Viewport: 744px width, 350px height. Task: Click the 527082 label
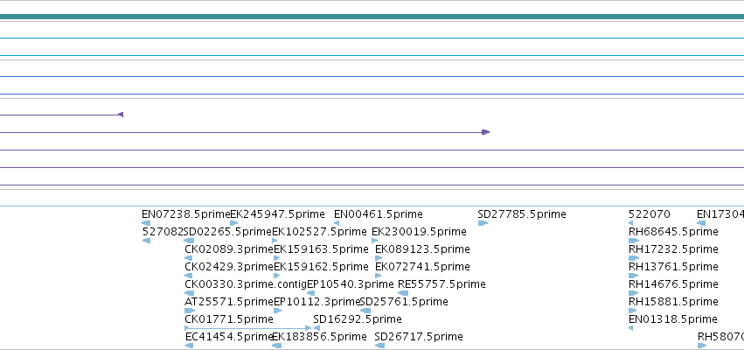click(x=163, y=232)
